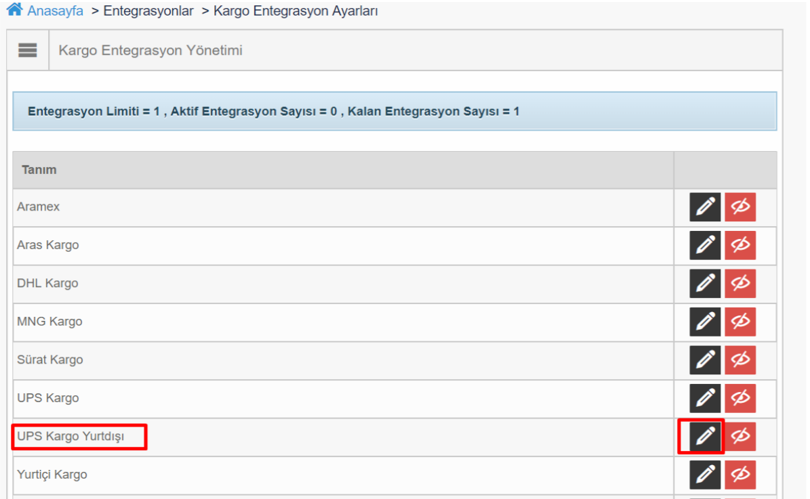Select the Sürat Kargo row text
Screen dimensions: 810x499
49,359
